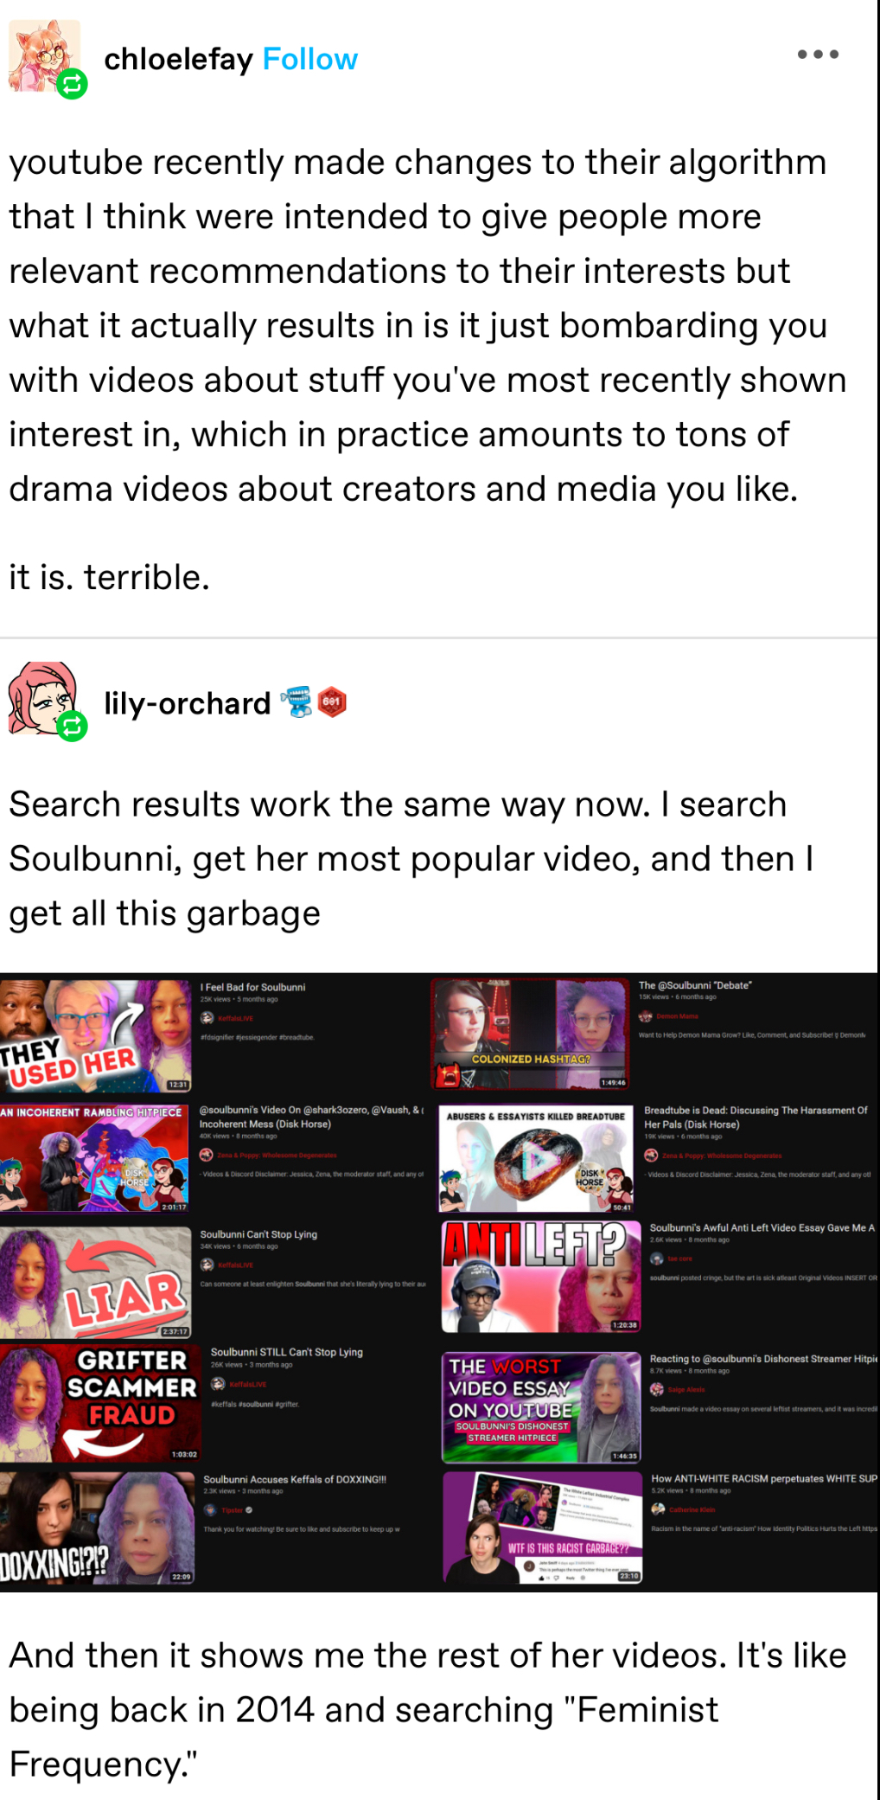Click the 'DOXXING!?!?' video thumbnail

(97, 1528)
